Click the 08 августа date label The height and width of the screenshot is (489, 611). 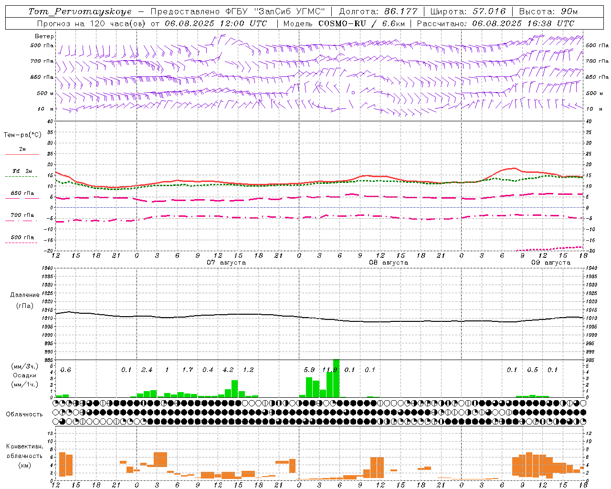click(389, 263)
